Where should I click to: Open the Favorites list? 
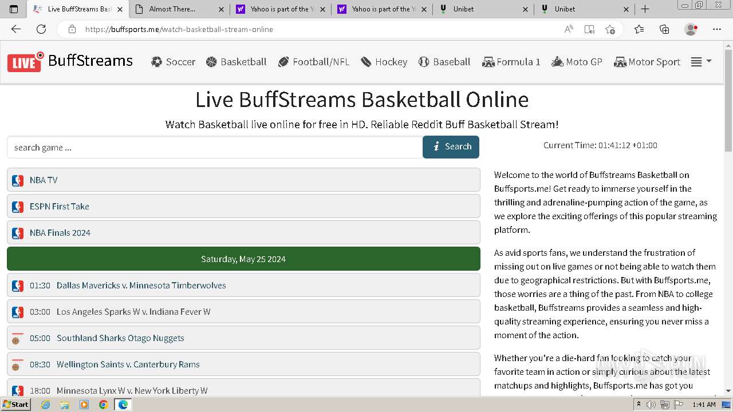click(x=639, y=29)
